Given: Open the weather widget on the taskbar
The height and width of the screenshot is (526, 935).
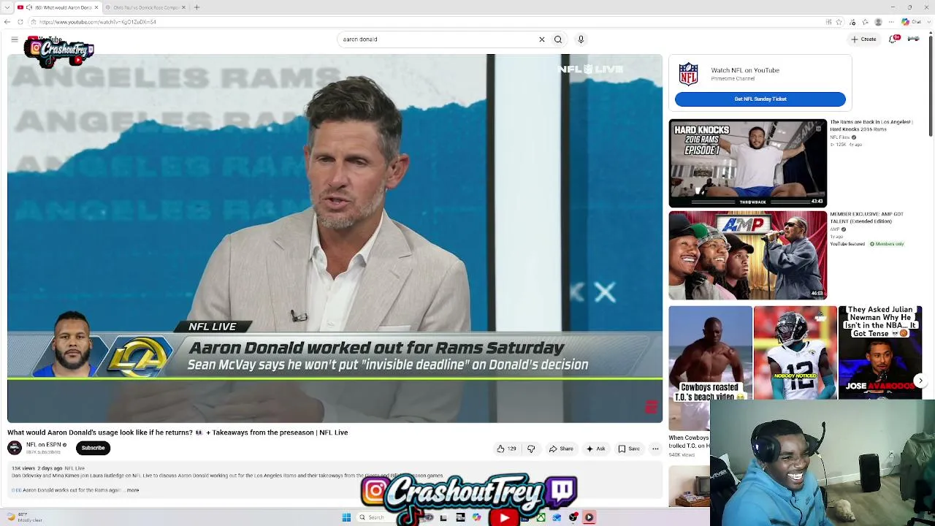Looking at the screenshot, I should tap(26, 517).
